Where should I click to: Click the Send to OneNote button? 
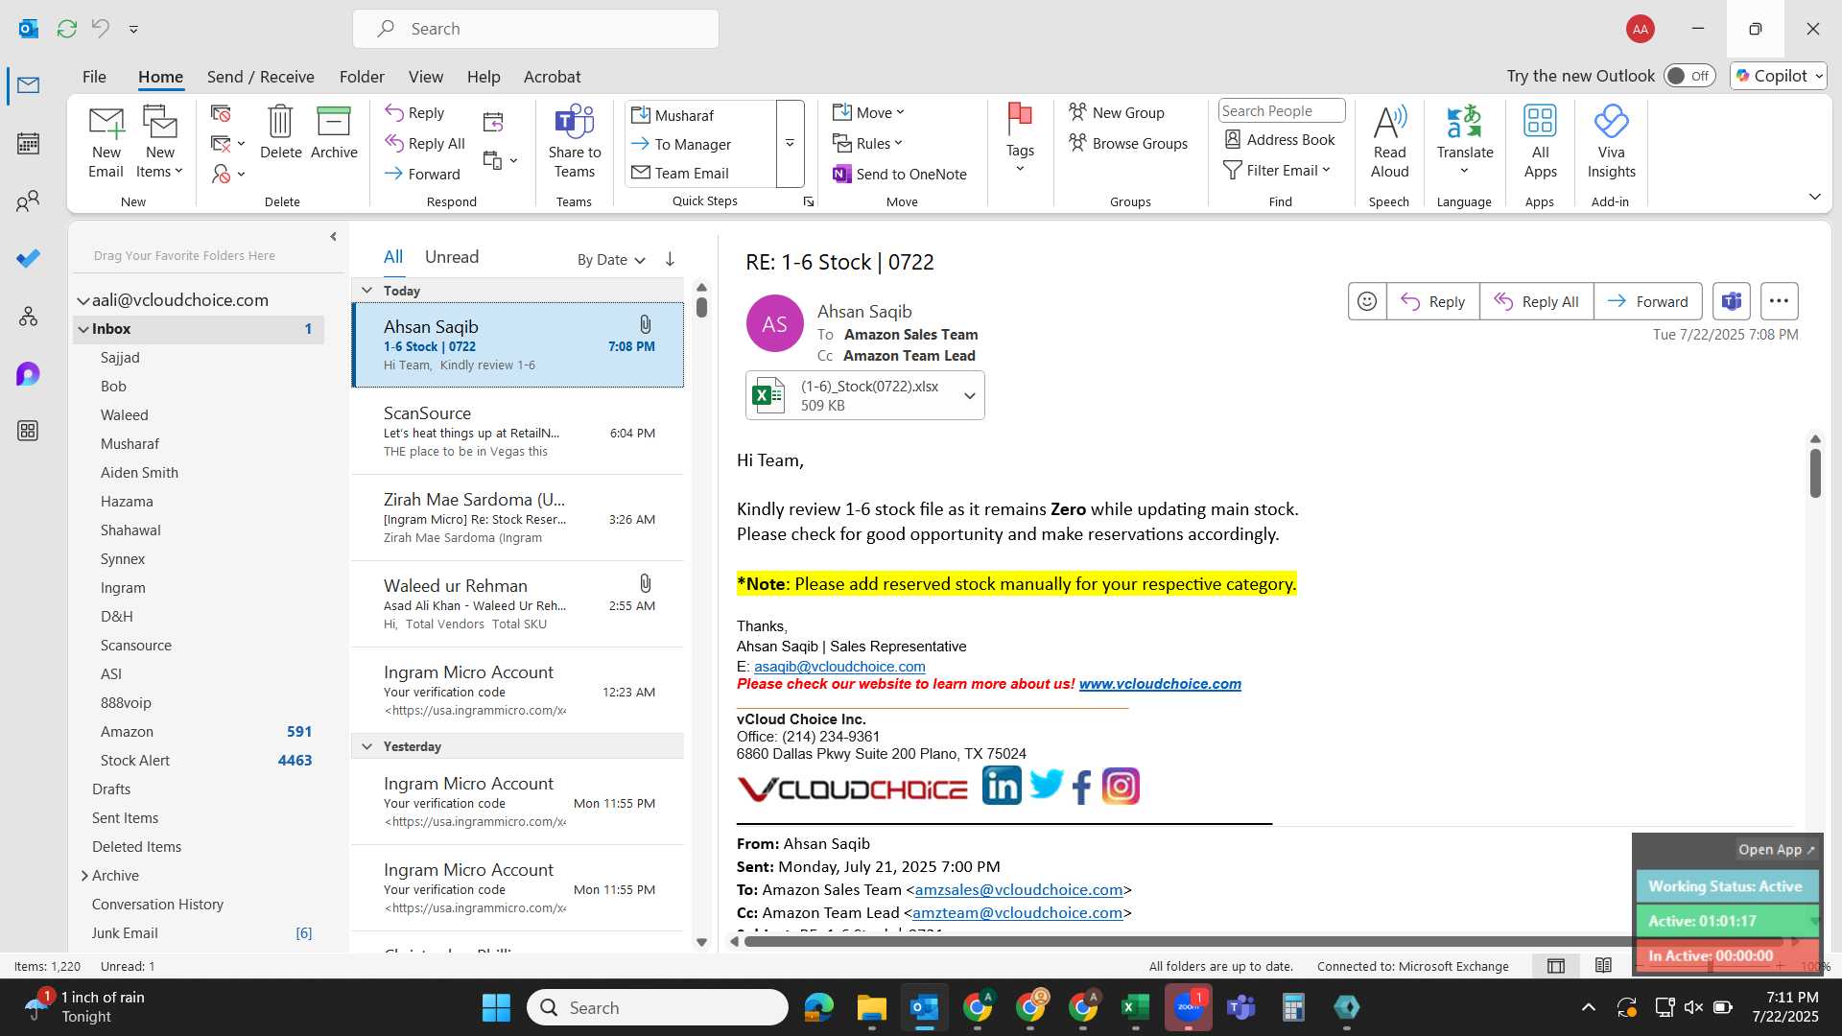(900, 174)
